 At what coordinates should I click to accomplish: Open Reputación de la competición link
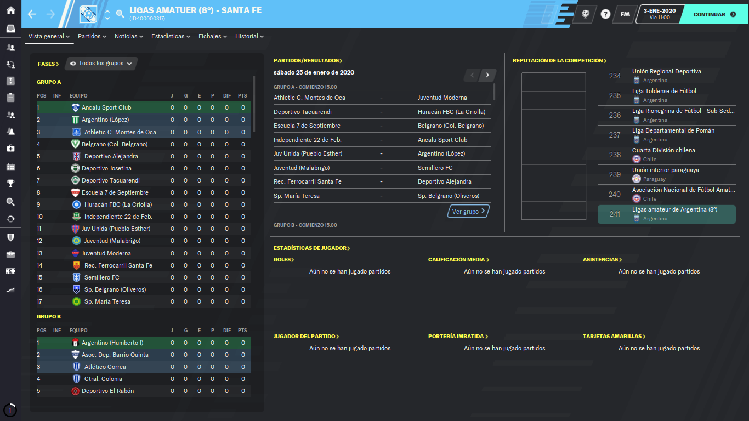560,61
